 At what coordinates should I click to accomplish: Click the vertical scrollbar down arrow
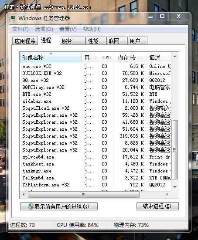pos(175,187)
